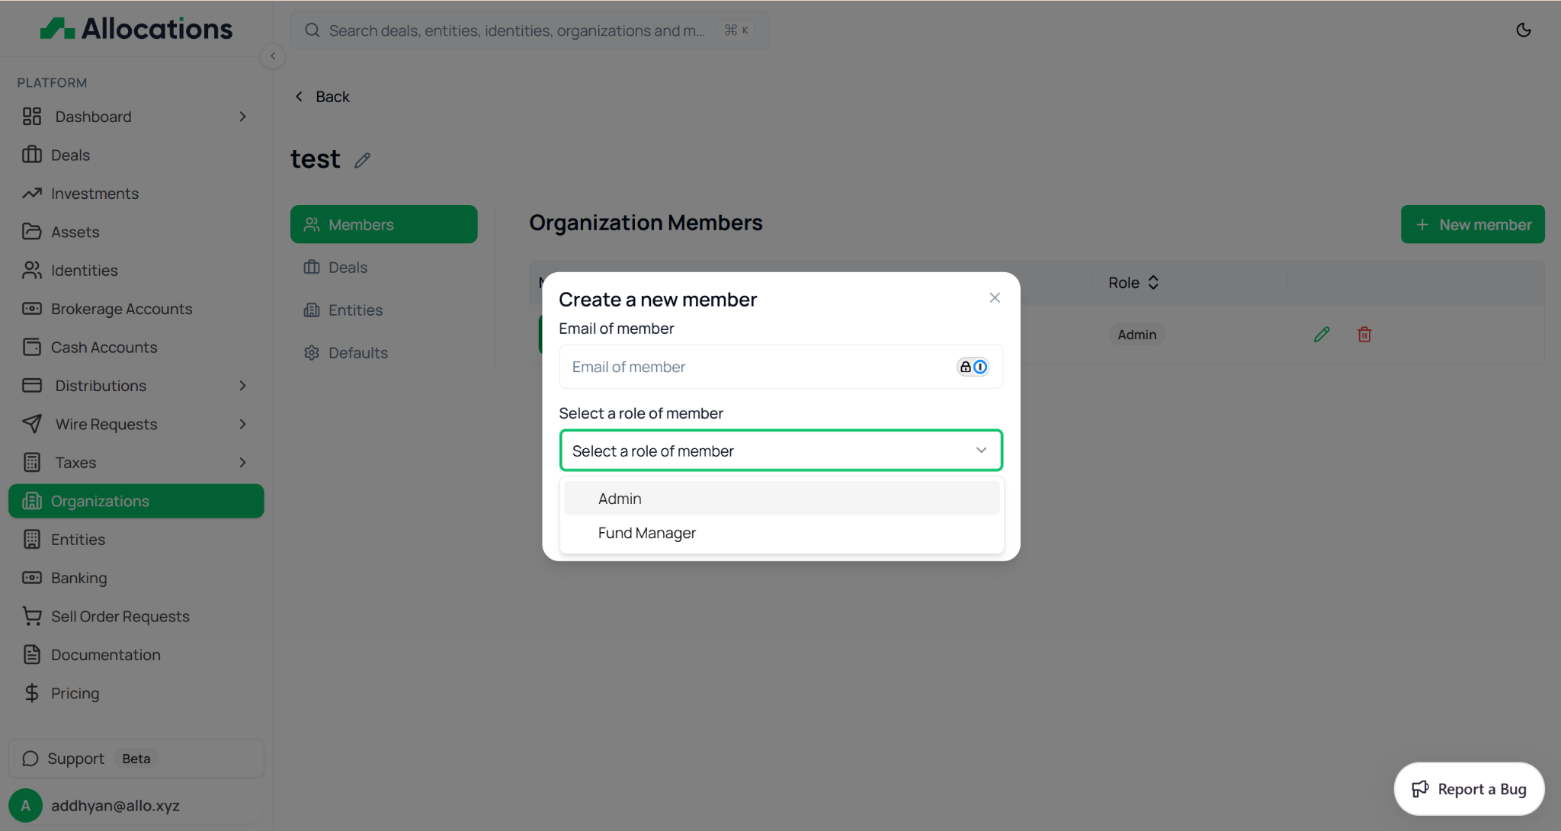Open Brokerage Accounts in sidebar
This screenshot has height=831, width=1561.
[121, 309]
